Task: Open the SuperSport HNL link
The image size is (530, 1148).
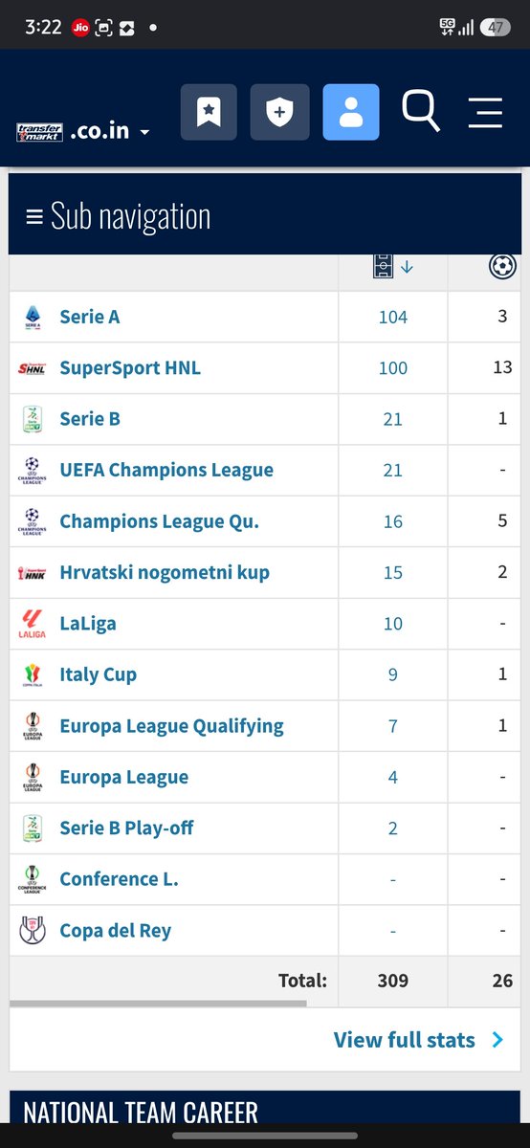Action: tap(130, 368)
